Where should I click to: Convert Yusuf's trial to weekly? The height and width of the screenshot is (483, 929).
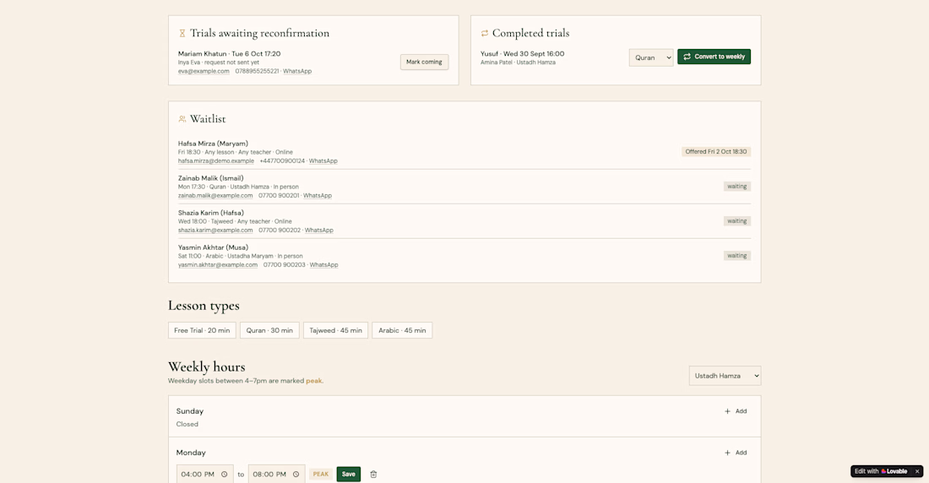coord(714,57)
